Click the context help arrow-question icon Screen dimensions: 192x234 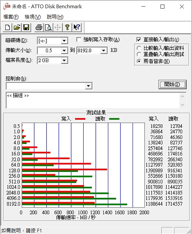77,28
